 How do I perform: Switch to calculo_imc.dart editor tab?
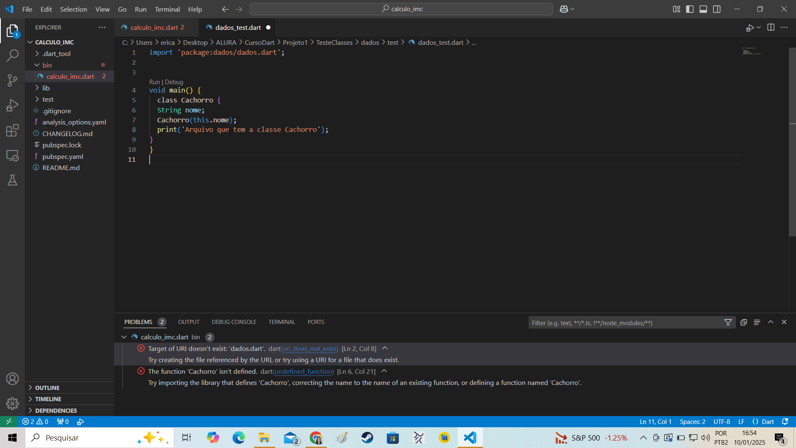(154, 27)
